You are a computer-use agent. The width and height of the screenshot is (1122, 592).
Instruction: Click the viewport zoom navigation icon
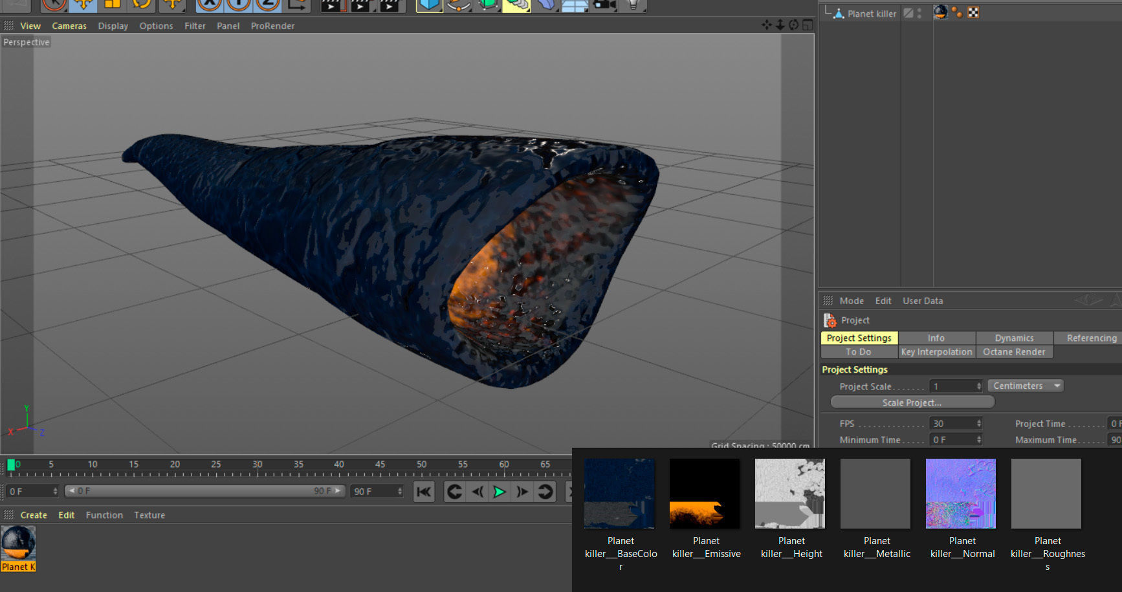point(780,25)
